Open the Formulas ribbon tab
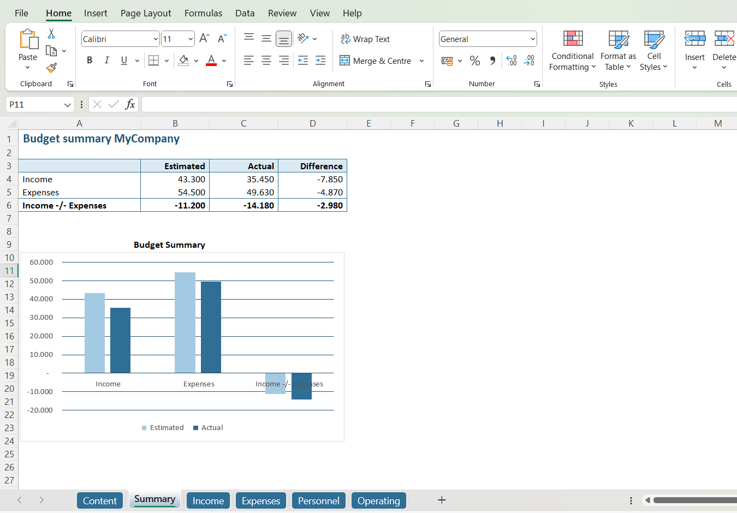The height and width of the screenshot is (513, 737). (203, 13)
